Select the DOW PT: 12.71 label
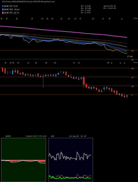The height and width of the screenshot is (182, 138). [x=11, y=13]
